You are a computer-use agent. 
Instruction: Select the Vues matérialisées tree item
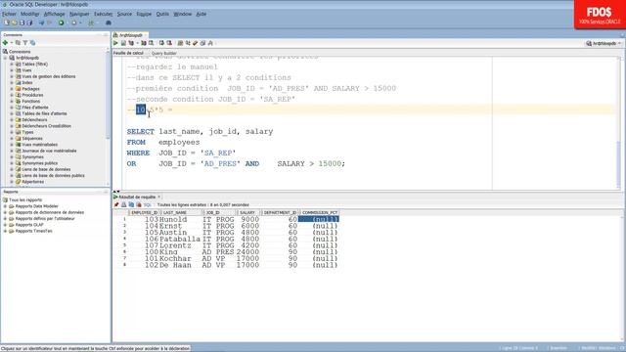point(39,145)
